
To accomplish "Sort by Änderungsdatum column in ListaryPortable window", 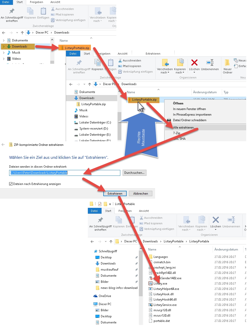I will 226,249.
